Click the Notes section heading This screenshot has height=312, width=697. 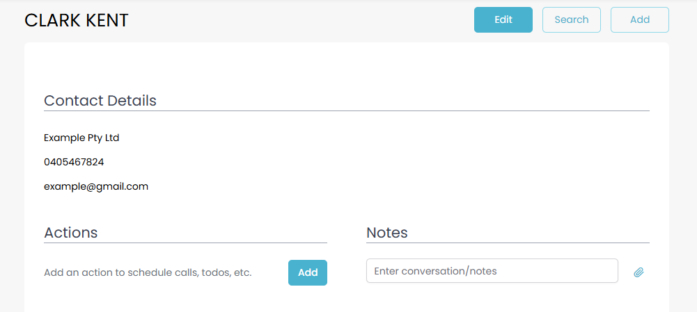(x=387, y=233)
